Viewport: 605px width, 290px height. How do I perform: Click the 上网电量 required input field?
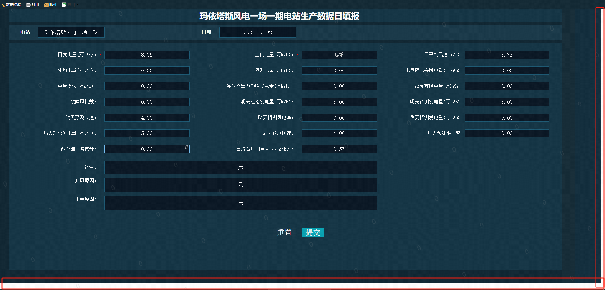coord(339,55)
